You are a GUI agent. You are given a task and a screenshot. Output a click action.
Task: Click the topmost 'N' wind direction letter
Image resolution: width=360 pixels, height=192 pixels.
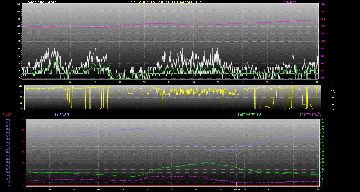pos(333,86)
